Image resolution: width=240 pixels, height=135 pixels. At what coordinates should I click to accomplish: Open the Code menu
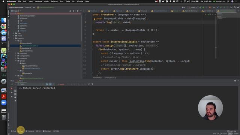(x=46, y=1)
